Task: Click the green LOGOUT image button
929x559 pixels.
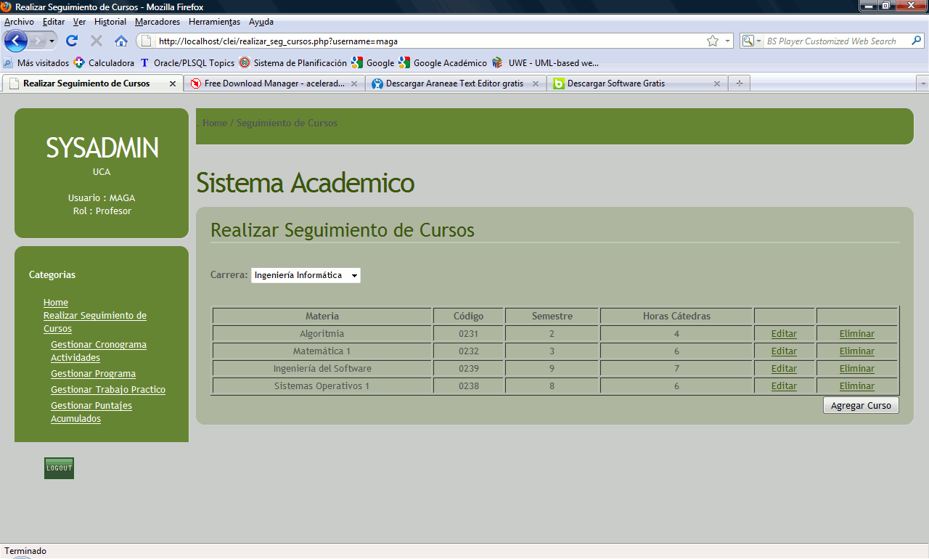Action: pos(59,468)
